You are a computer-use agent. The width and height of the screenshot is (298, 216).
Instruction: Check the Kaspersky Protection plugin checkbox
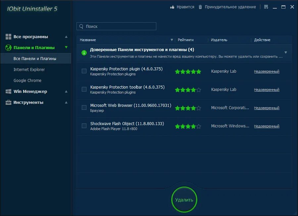[84, 71]
